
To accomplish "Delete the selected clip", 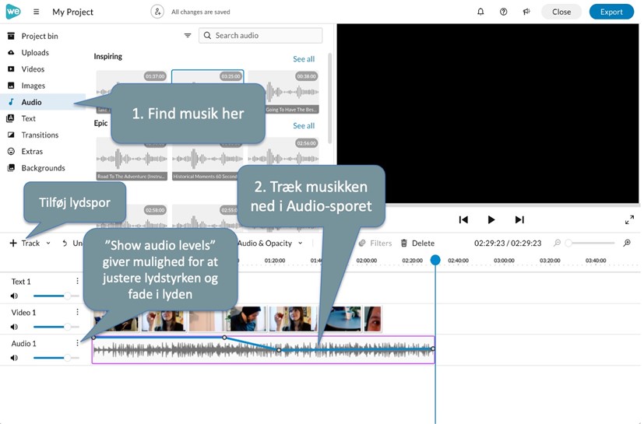I will coord(417,243).
